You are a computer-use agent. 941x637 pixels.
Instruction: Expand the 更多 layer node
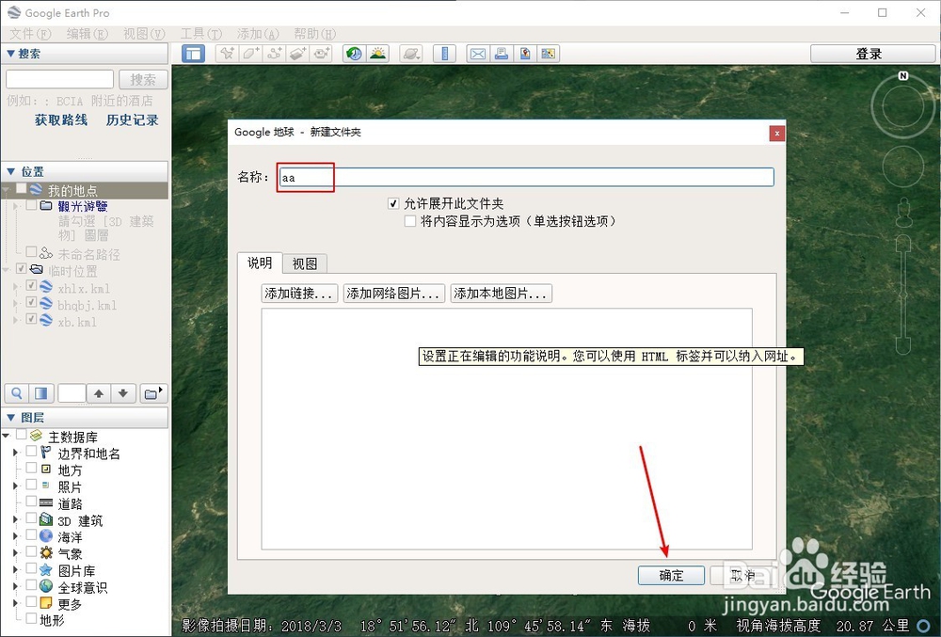[x=16, y=602]
